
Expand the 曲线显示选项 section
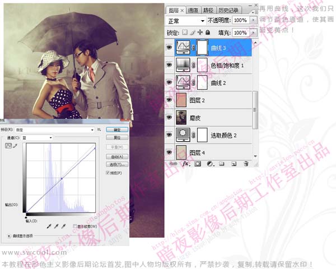8,236
